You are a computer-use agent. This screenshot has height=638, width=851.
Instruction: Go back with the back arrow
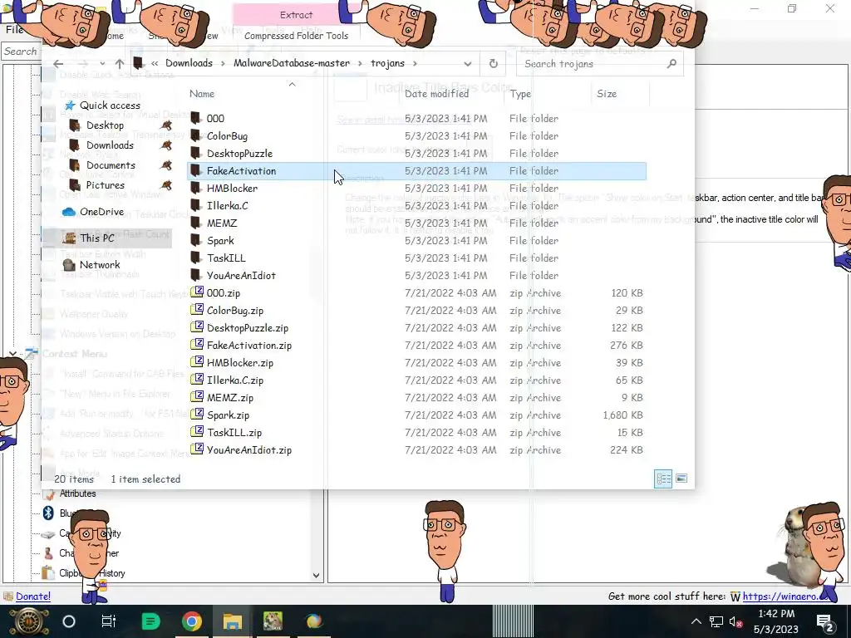pos(58,63)
